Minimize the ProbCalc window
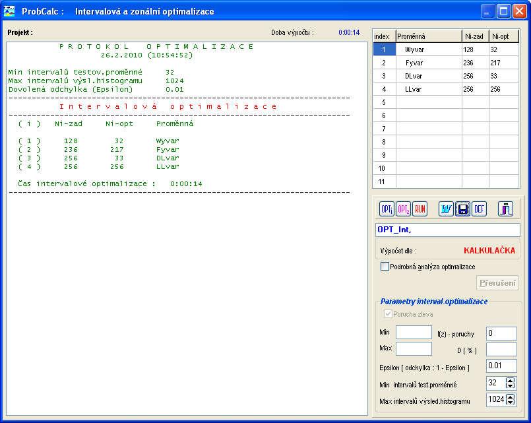This screenshot has height=423, width=531. point(487,11)
